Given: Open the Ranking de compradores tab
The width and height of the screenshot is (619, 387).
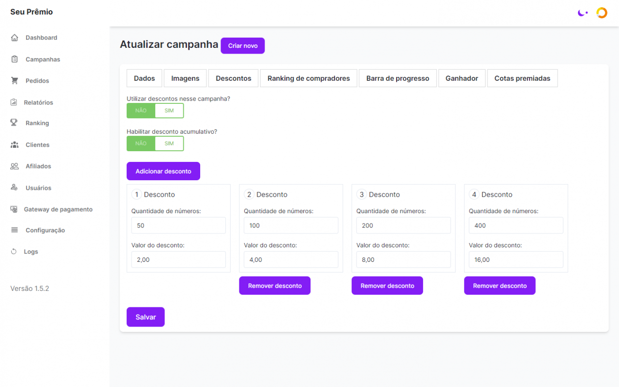Looking at the screenshot, I should pos(309,78).
